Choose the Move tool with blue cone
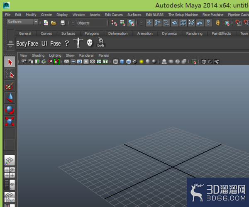Screen dimensions: 249x207 click(10, 98)
